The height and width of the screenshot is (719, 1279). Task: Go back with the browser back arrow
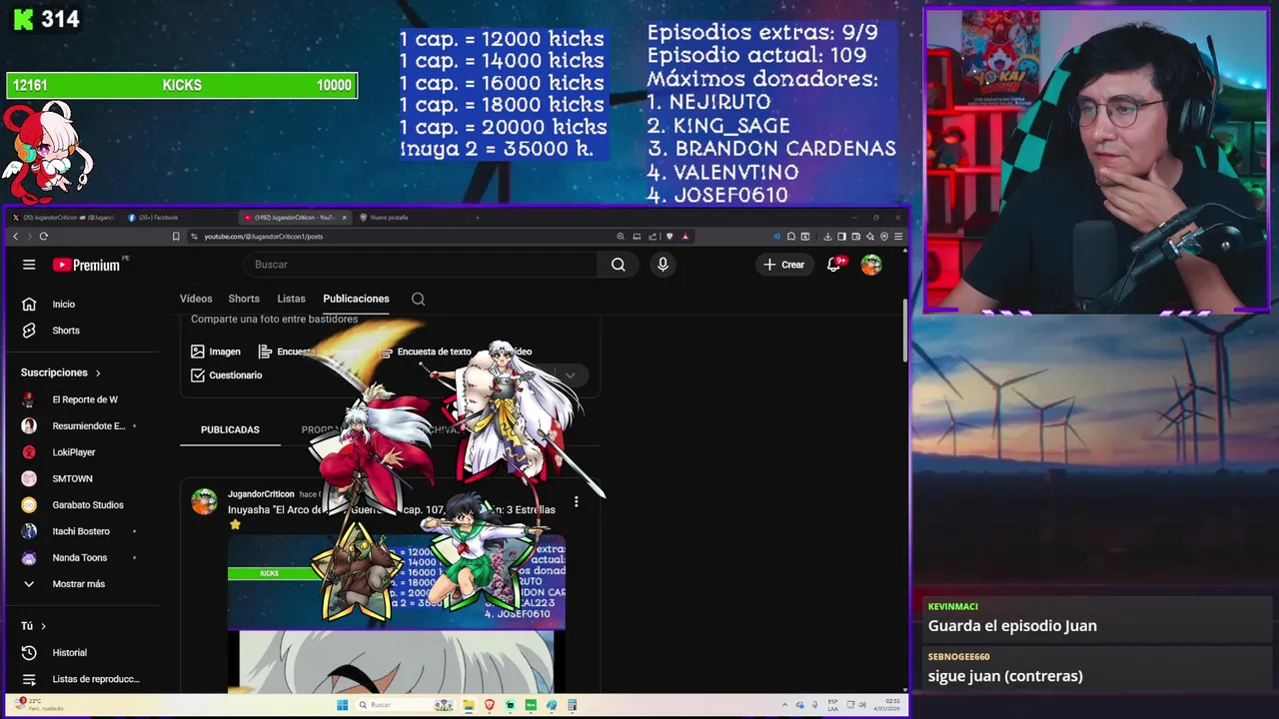(x=16, y=237)
